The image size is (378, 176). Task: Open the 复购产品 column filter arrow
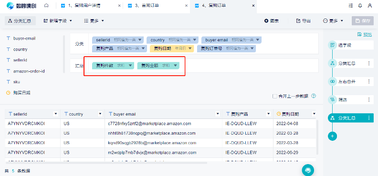click(268, 114)
